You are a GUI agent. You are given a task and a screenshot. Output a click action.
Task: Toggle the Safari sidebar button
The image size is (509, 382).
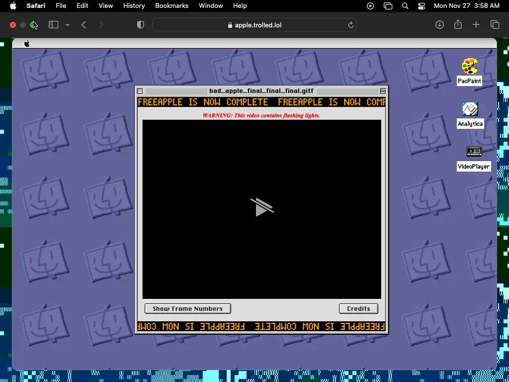pos(53,25)
